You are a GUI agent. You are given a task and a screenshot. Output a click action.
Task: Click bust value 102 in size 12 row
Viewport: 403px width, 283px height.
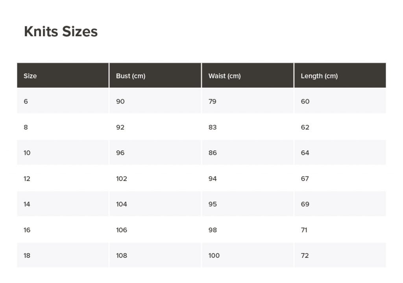click(x=122, y=179)
